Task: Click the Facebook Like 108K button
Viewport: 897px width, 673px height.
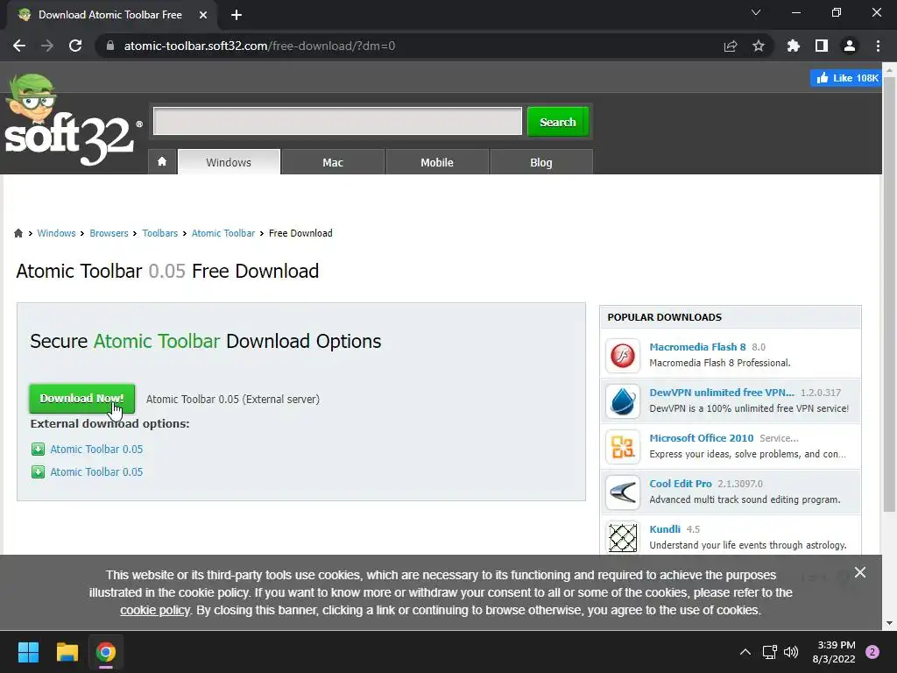Action: pos(846,78)
